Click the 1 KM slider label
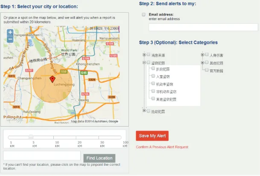This screenshot has height=176, width=260. (x=12, y=144)
